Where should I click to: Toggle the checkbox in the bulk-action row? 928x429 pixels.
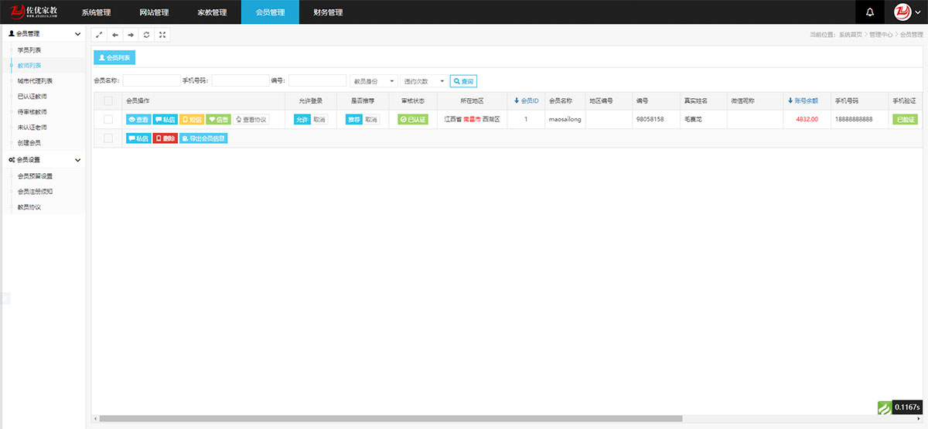108,138
